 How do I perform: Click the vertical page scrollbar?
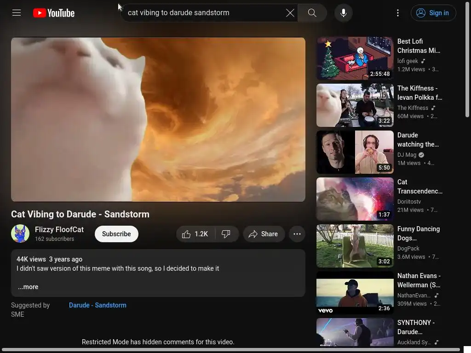click(467, 60)
